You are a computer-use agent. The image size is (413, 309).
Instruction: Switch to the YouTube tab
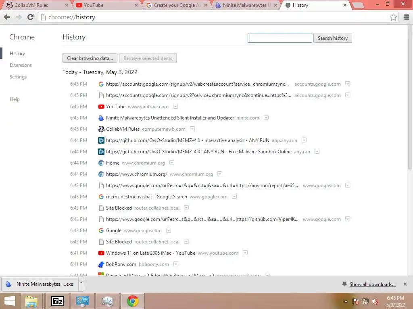click(x=106, y=5)
